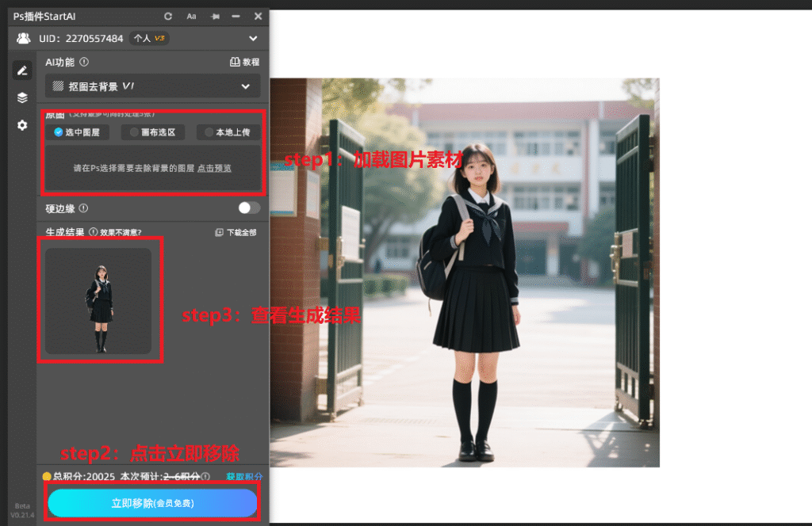Select the pencil edit icon in sidebar
The image size is (812, 526).
tap(22, 71)
